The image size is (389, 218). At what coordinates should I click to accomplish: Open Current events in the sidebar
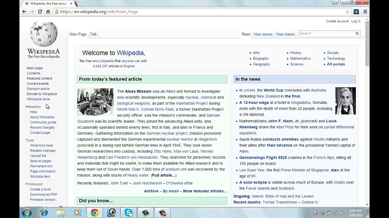(x=38, y=84)
